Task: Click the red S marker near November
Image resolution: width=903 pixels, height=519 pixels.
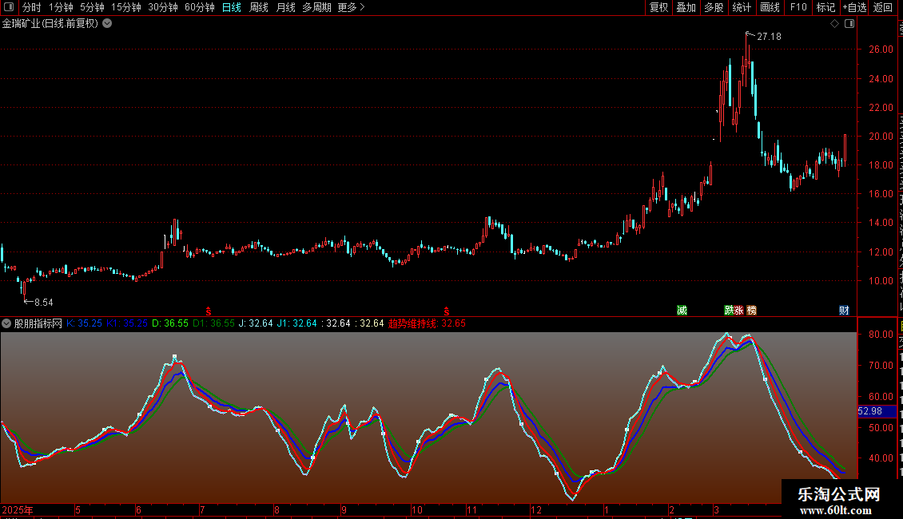Action: (x=447, y=311)
